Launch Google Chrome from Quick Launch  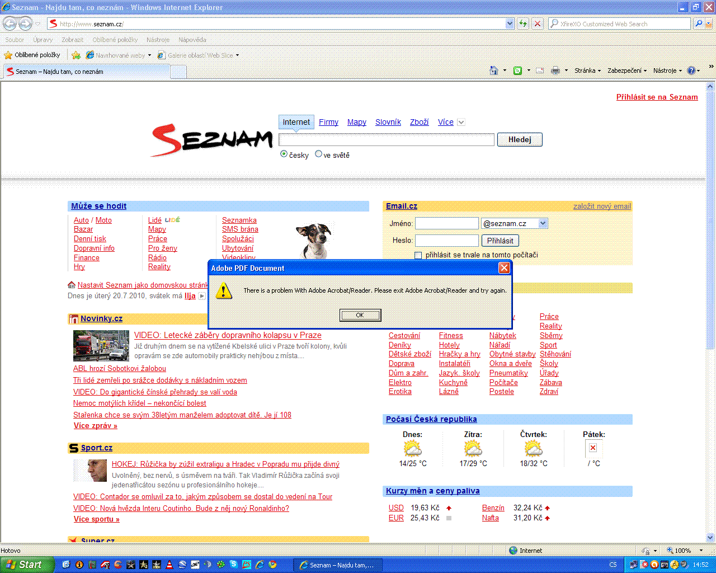point(272,565)
